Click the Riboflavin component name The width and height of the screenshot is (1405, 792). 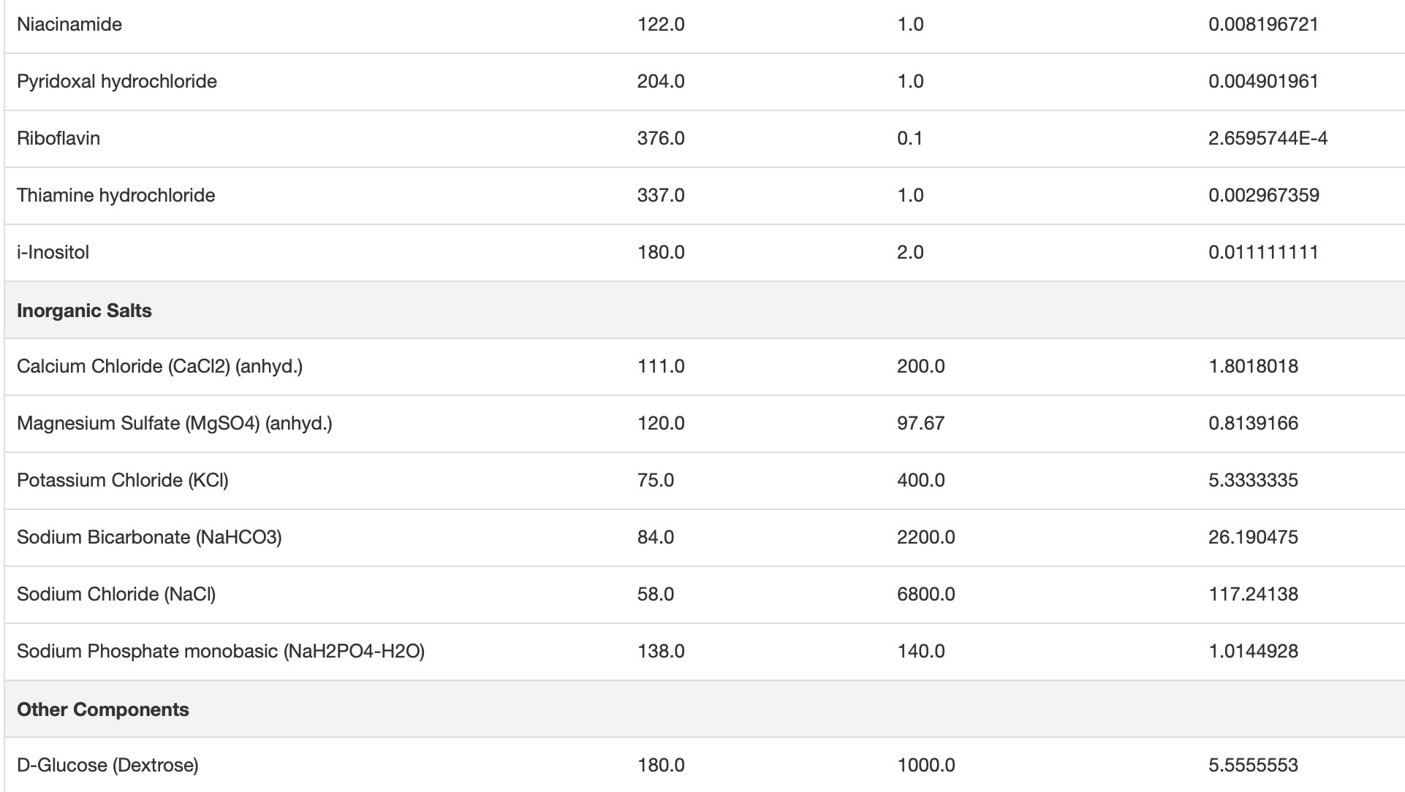[x=58, y=138]
